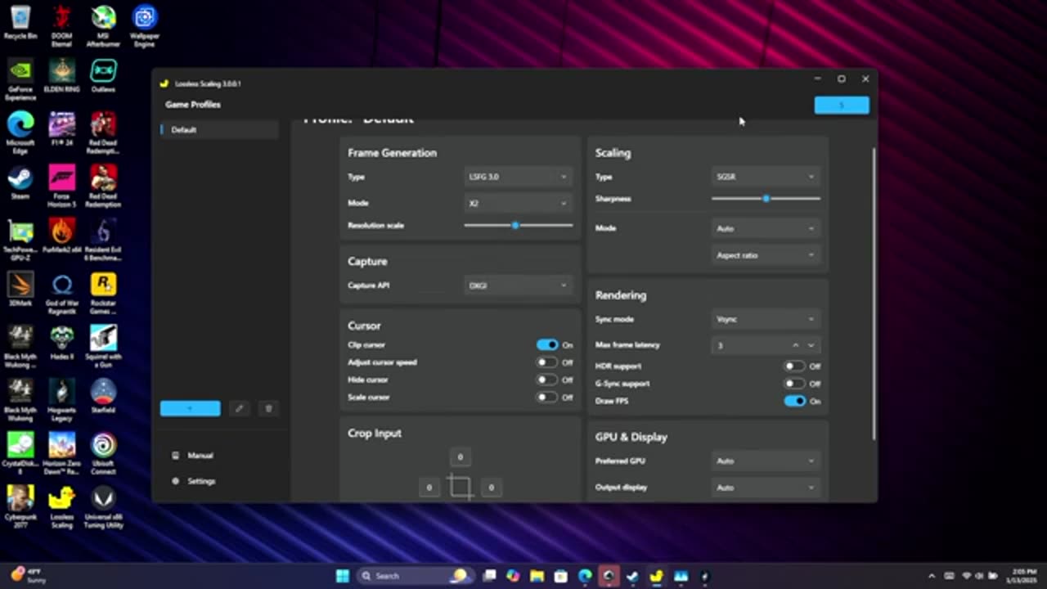This screenshot has width=1047, height=589.
Task: Decrease Max frame latency with down arrow
Action: (x=811, y=345)
